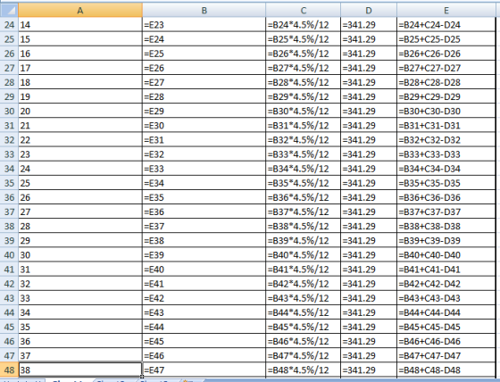
Task: Select column C header
Action: coord(304,10)
